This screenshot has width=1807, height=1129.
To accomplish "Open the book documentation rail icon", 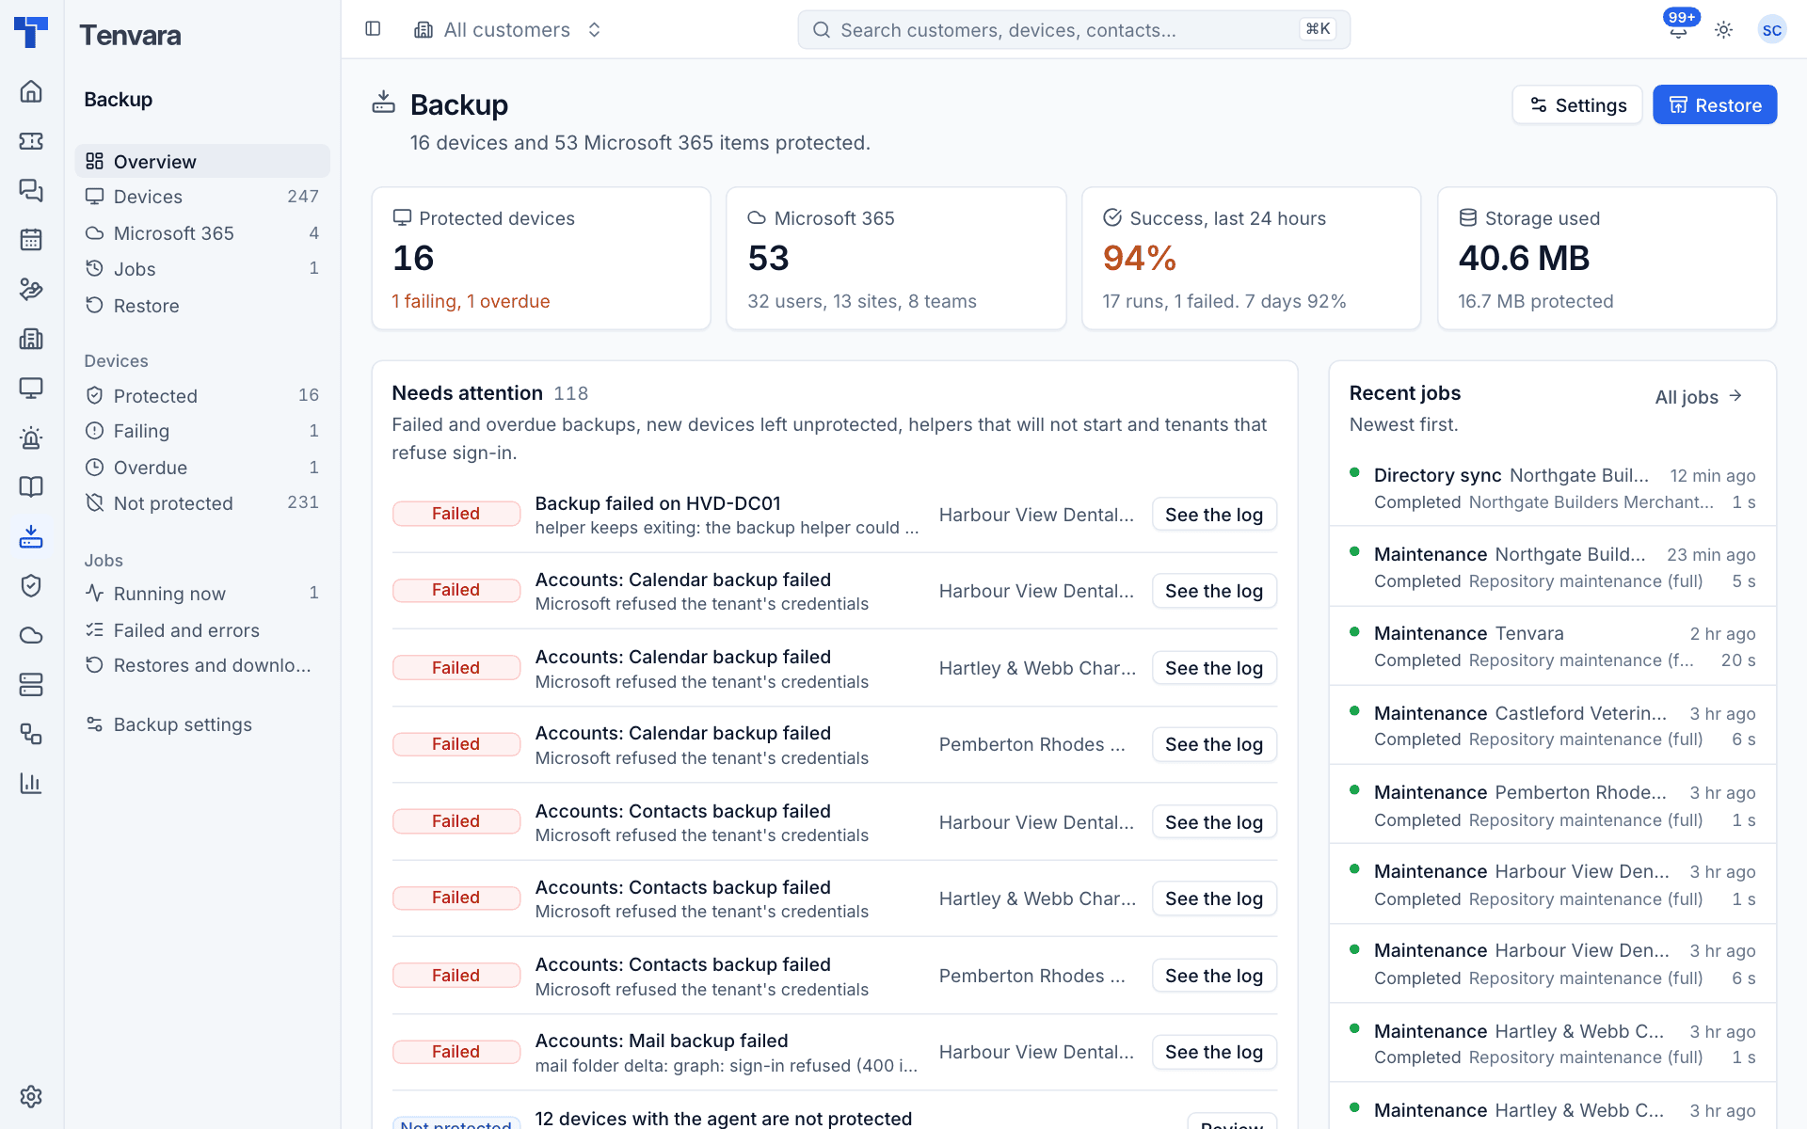I will pyautogui.click(x=31, y=486).
